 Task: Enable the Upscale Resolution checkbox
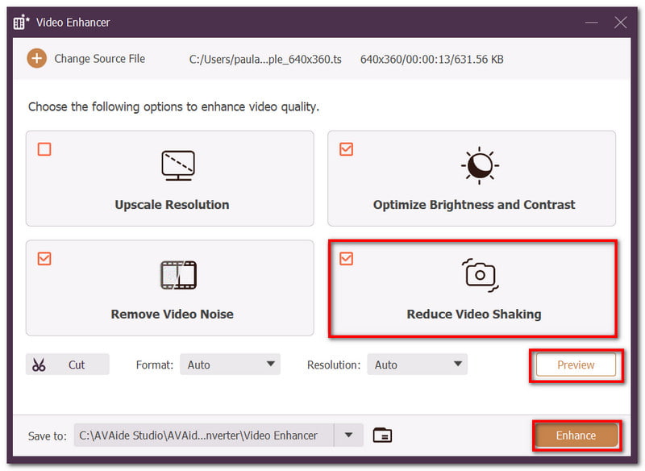pos(44,149)
